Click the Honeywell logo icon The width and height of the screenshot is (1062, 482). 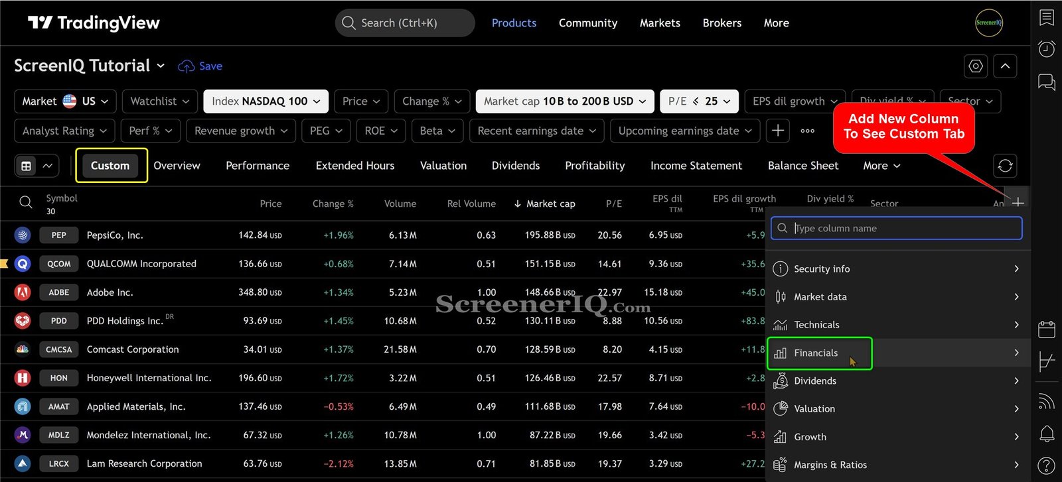pos(23,378)
